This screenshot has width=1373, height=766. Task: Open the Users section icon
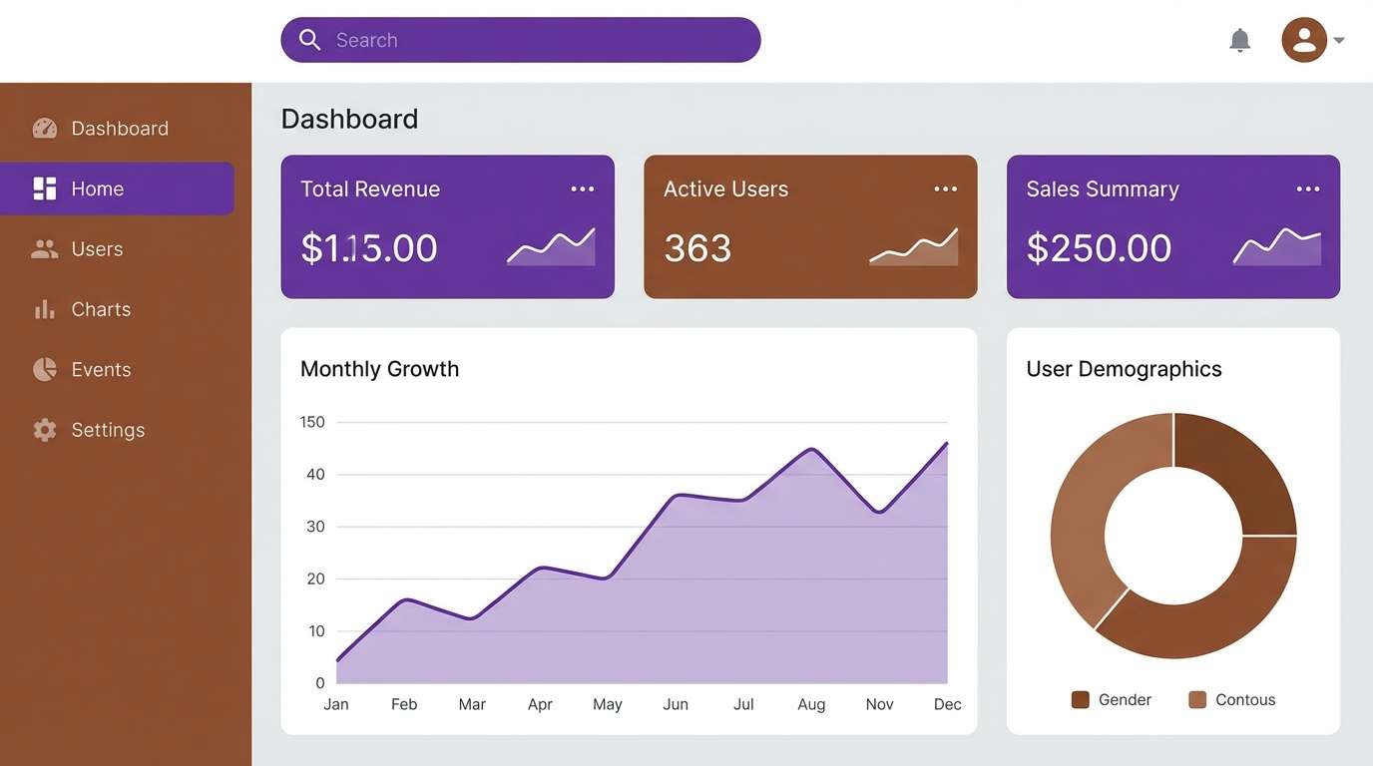pos(45,248)
